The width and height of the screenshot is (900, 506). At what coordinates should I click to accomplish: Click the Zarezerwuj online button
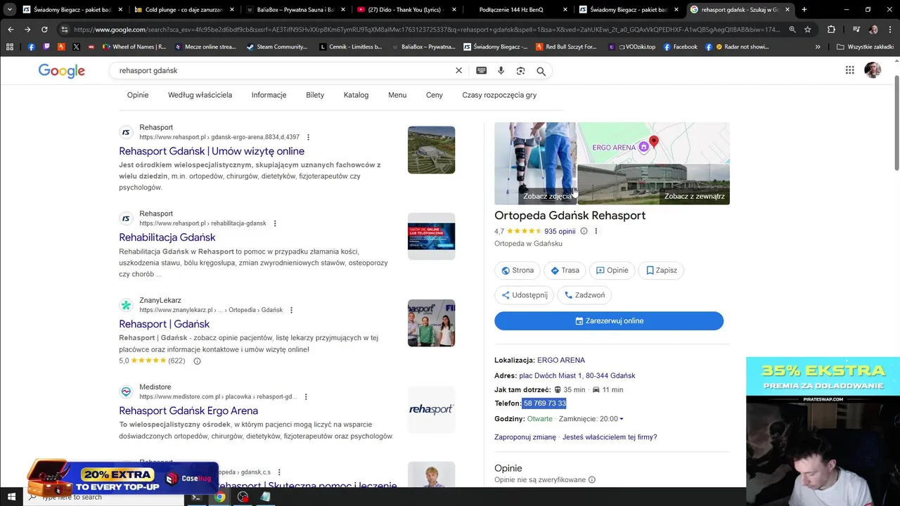(609, 321)
